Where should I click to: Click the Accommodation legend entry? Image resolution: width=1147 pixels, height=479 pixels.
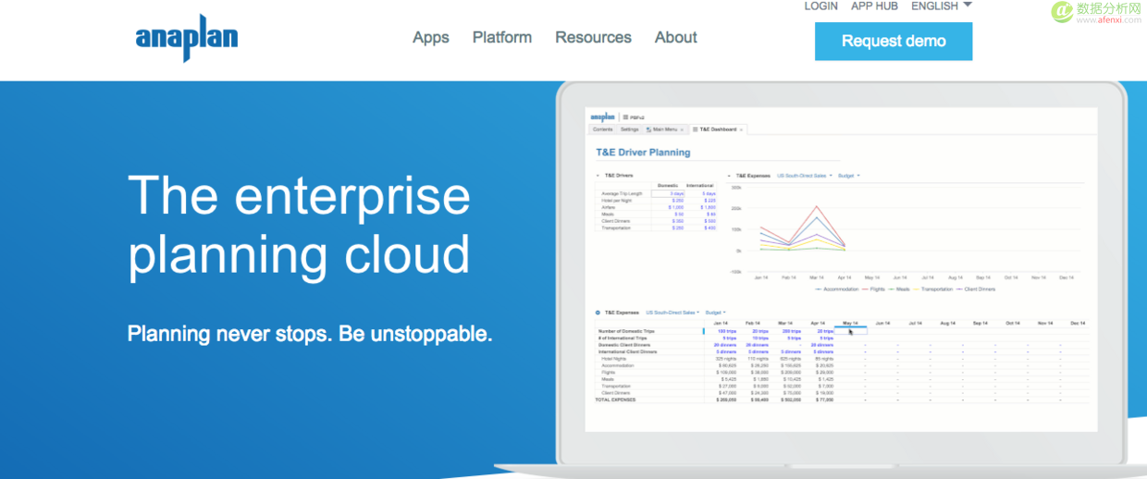click(837, 289)
